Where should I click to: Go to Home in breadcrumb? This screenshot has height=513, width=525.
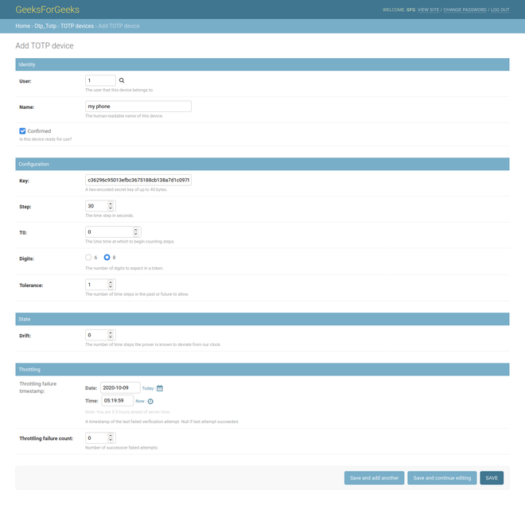[x=22, y=26]
